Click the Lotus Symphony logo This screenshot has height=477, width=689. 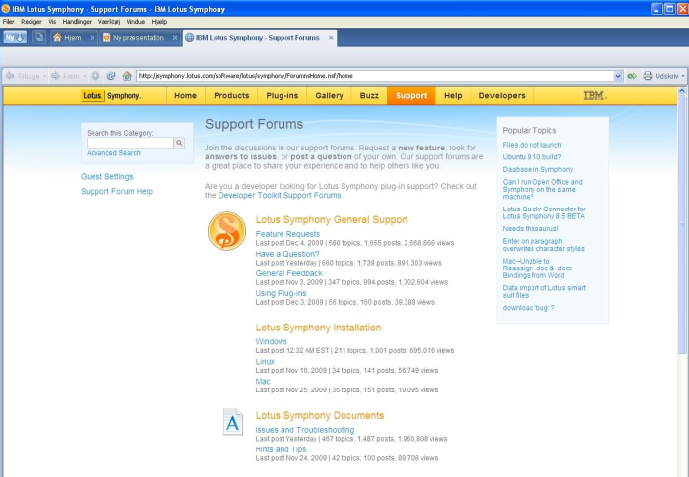(x=111, y=95)
